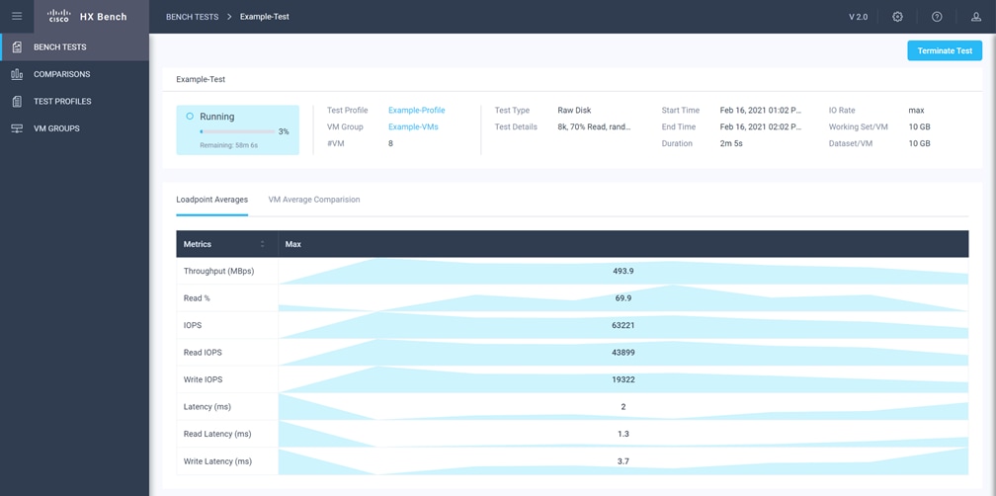Screen dimensions: 996x496
Task: Click the Terminate Test button
Action: click(945, 50)
